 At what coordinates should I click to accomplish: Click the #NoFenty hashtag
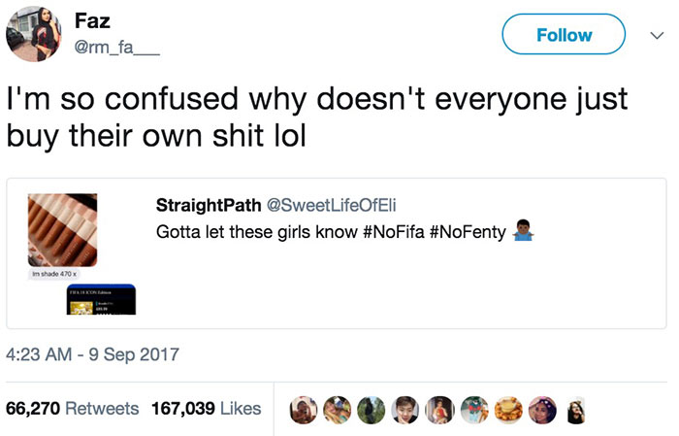tap(465, 233)
